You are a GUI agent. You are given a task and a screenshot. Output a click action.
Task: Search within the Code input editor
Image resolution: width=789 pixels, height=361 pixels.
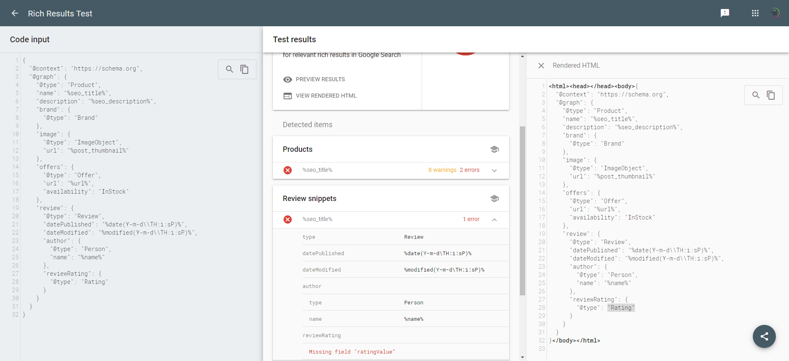(x=229, y=69)
